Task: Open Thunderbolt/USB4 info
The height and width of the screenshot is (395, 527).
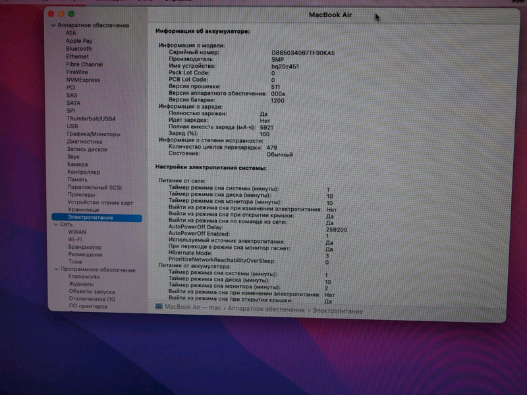Action: (91, 118)
